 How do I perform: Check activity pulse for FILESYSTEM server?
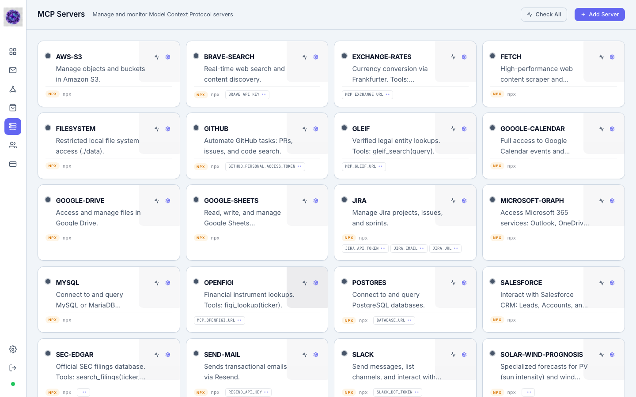[157, 129]
